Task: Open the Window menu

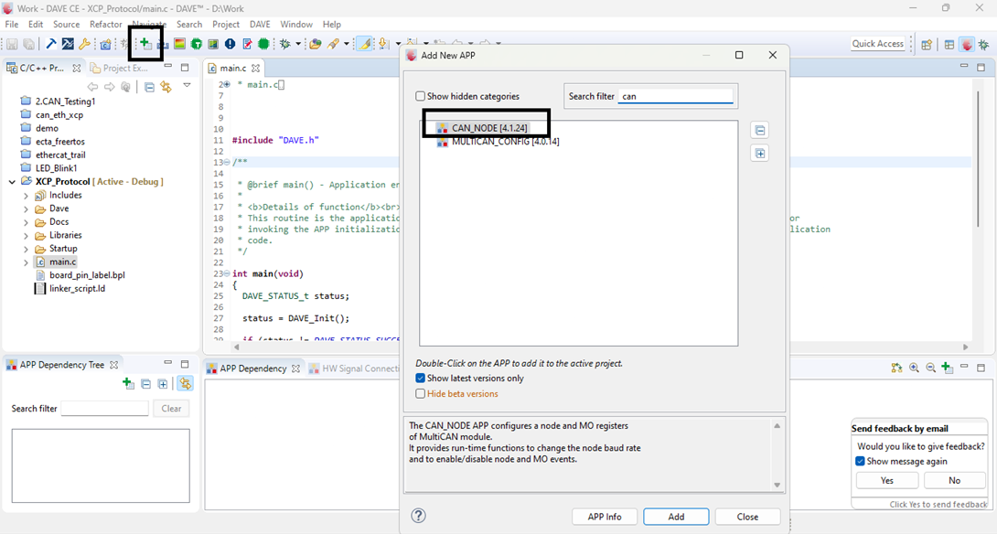Action: point(296,24)
